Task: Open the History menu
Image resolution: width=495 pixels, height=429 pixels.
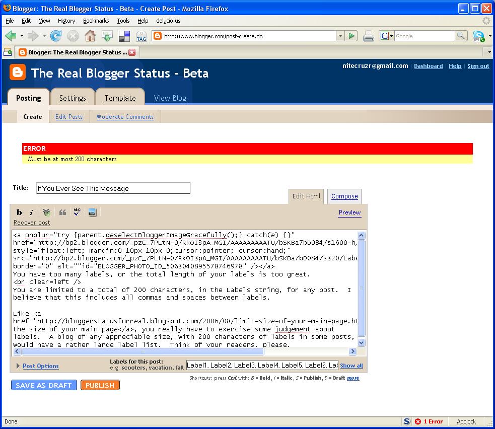Action: tap(66, 21)
